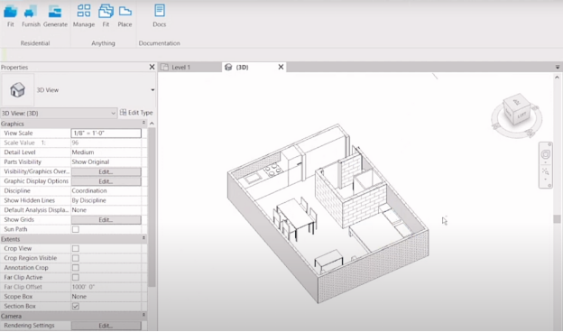Click the Properties panel vertical scrollbar
Screen dimensions: 563x332
152,207
